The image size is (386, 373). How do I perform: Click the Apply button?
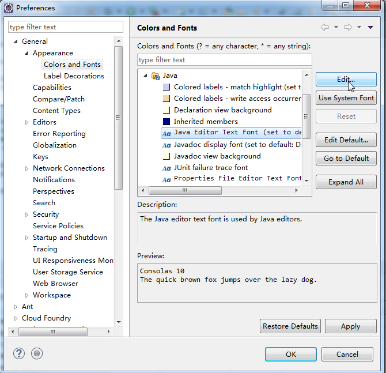350,326
